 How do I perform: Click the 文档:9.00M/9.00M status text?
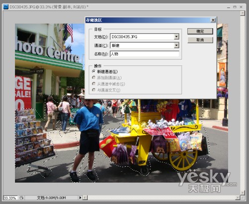(x=51, y=198)
